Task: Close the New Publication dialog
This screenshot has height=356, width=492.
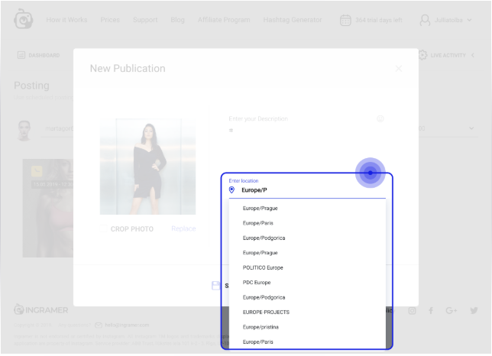Action: coord(399,69)
